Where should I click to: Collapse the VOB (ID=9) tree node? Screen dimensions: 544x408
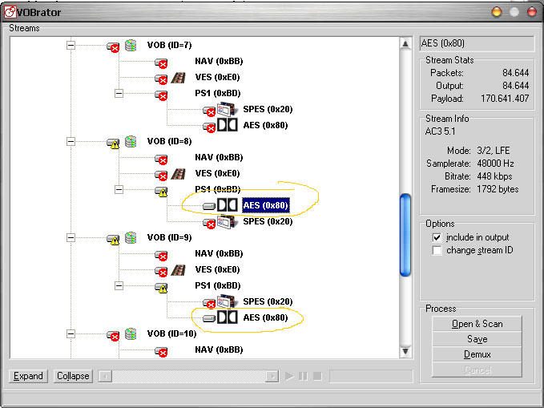click(71, 237)
